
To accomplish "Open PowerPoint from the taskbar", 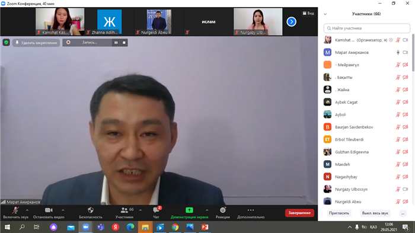I will pos(205,227).
